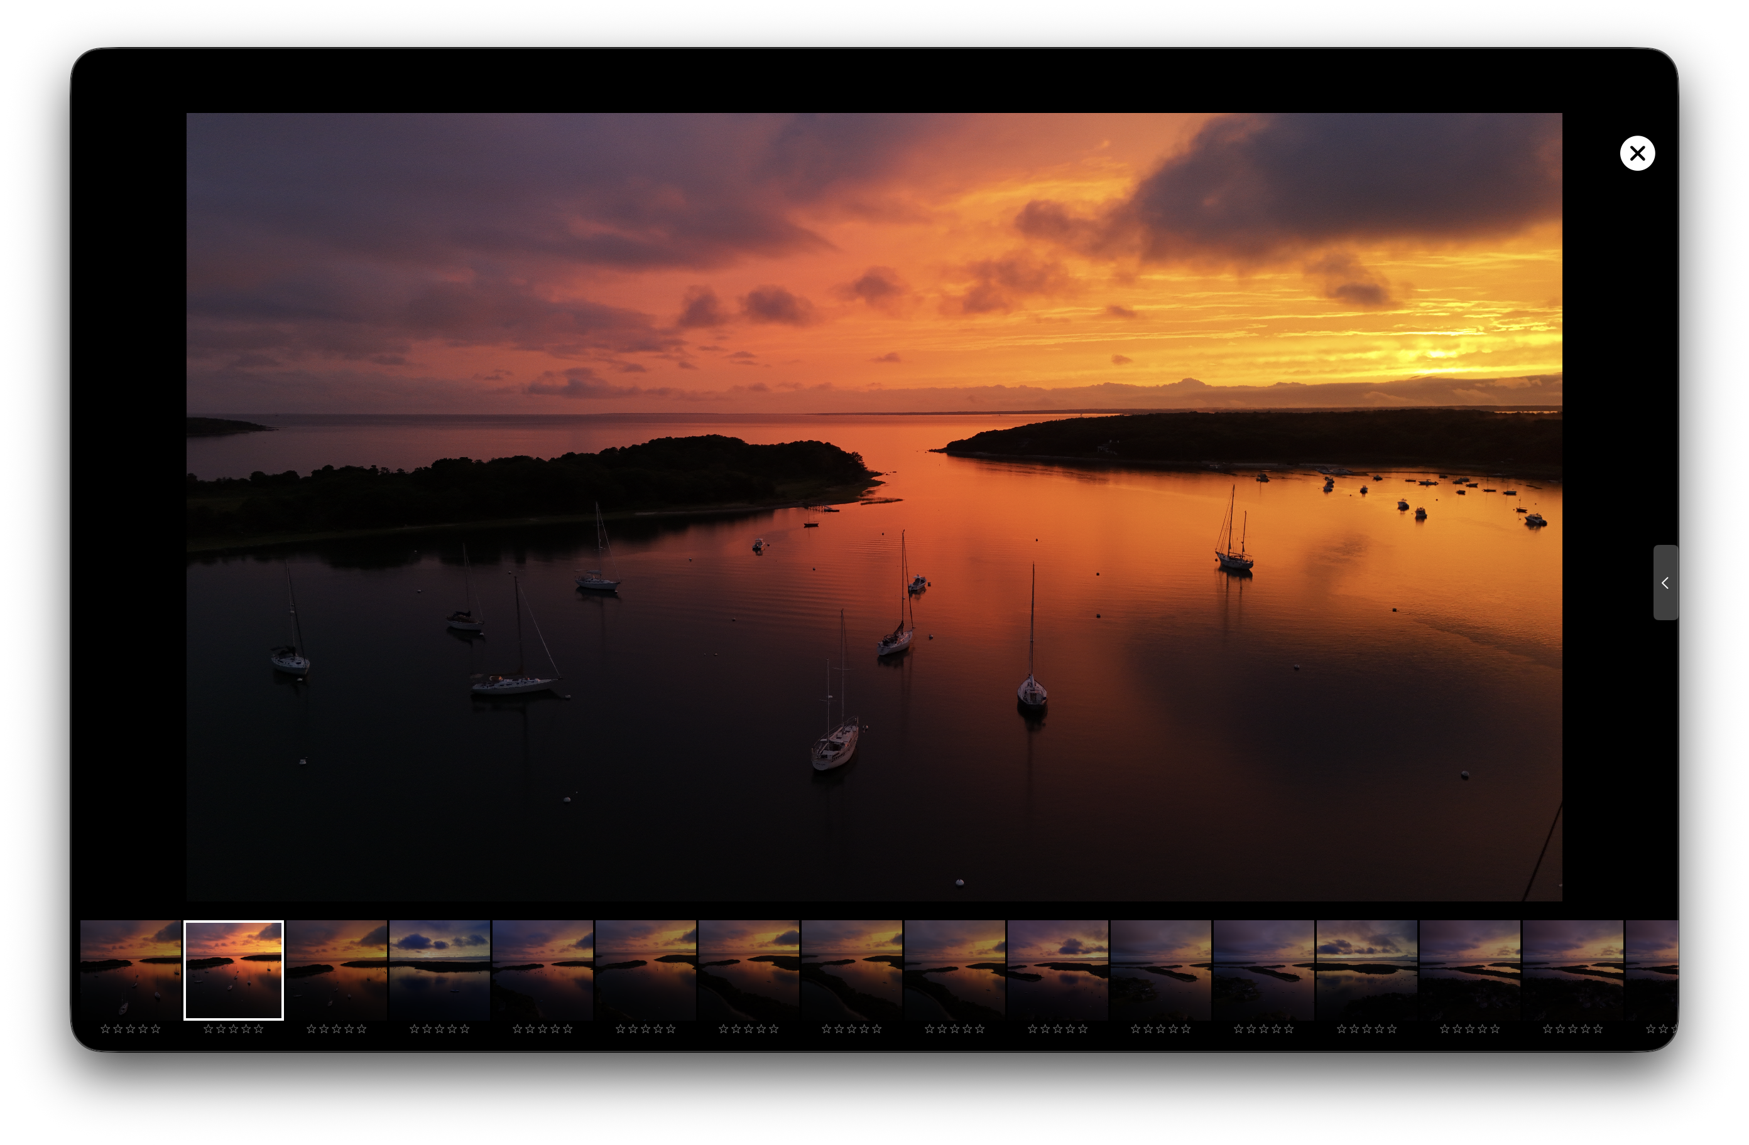Image resolution: width=1749 pixels, height=1145 pixels.
Task: Close the full-screen photo viewer
Action: 1637,154
